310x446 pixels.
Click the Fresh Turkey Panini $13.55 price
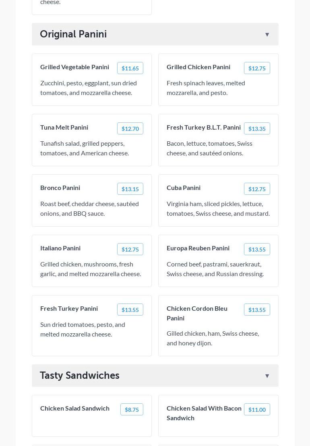130,310
